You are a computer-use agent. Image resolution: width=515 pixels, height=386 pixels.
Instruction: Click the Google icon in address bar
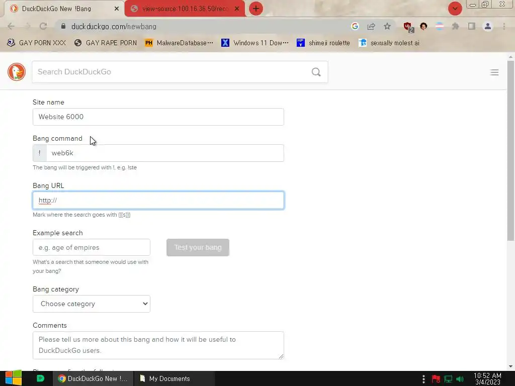[x=355, y=26]
